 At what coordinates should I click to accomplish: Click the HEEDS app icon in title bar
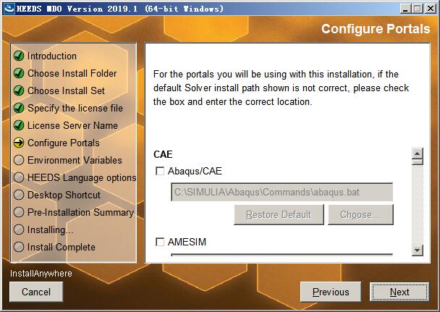pos(9,9)
